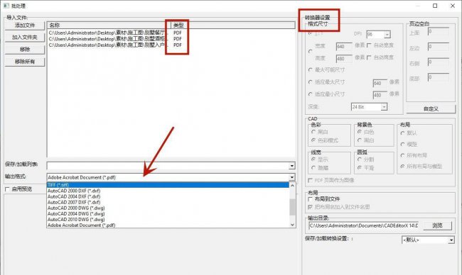The width and height of the screenshot is (462, 275).
Task: Maximize the 批处理 window
Action: pyautogui.click(x=435, y=6)
